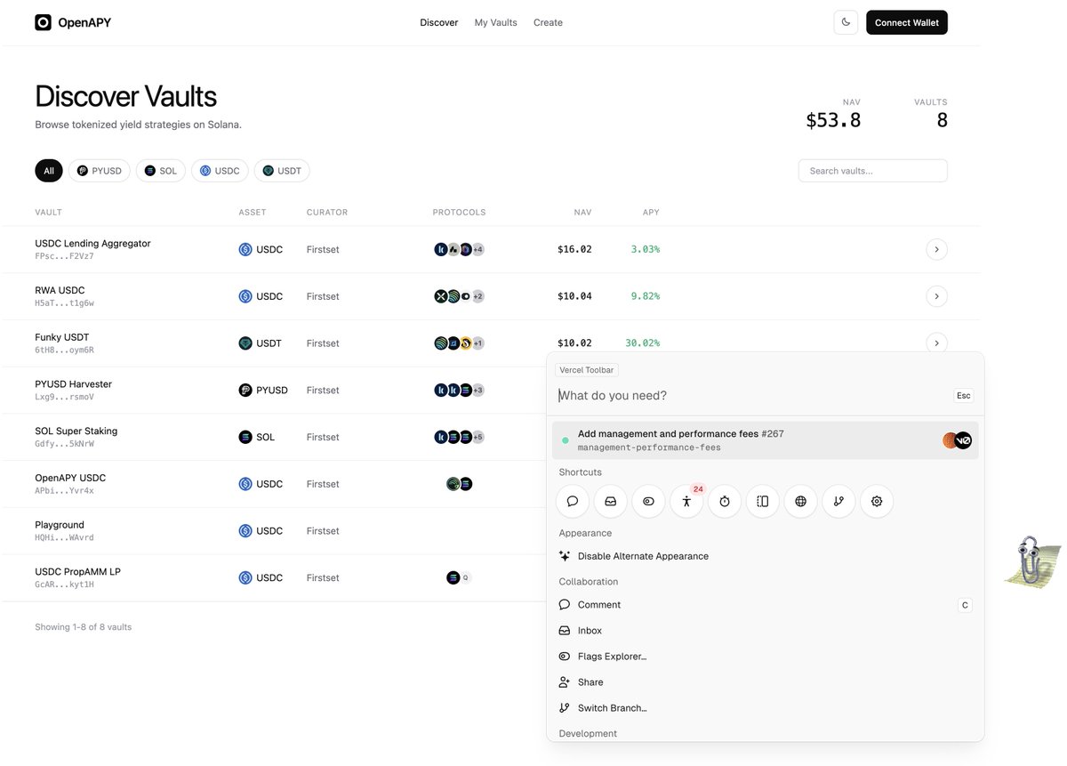Open Flags Explorer… menu entry
Screen dimensions: 1067x766
tap(765, 657)
